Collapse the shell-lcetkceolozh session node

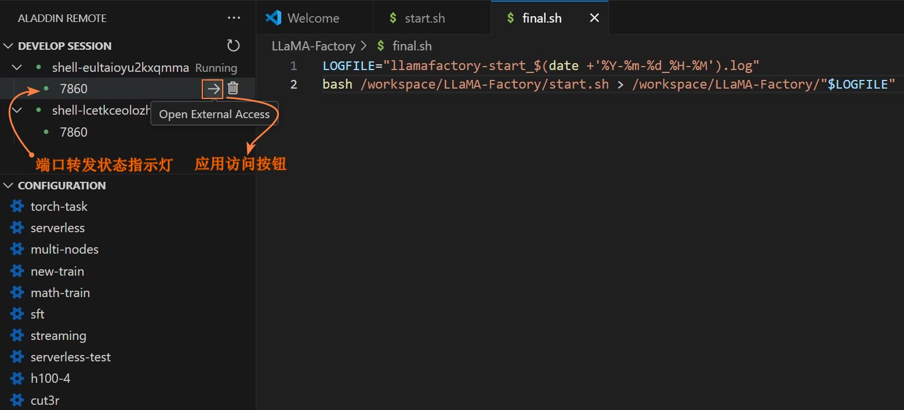17,110
